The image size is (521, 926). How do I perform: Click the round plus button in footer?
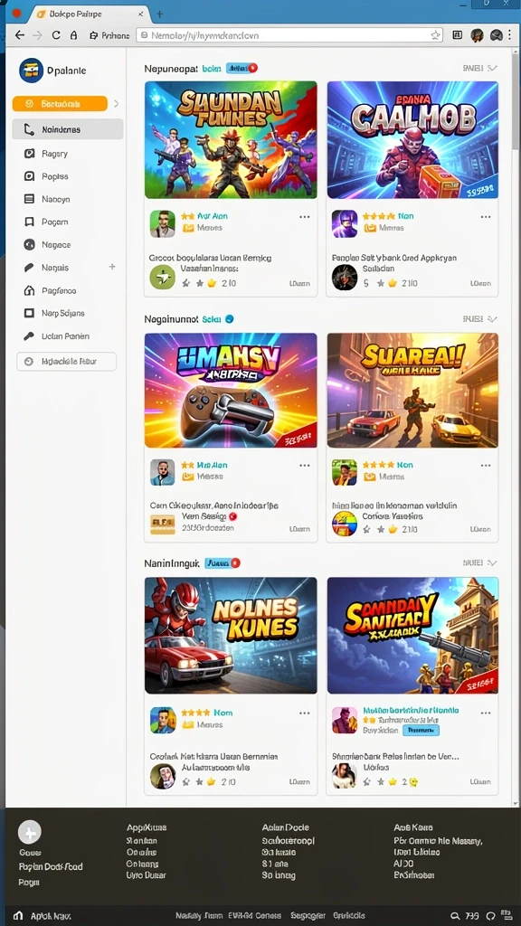(x=30, y=832)
